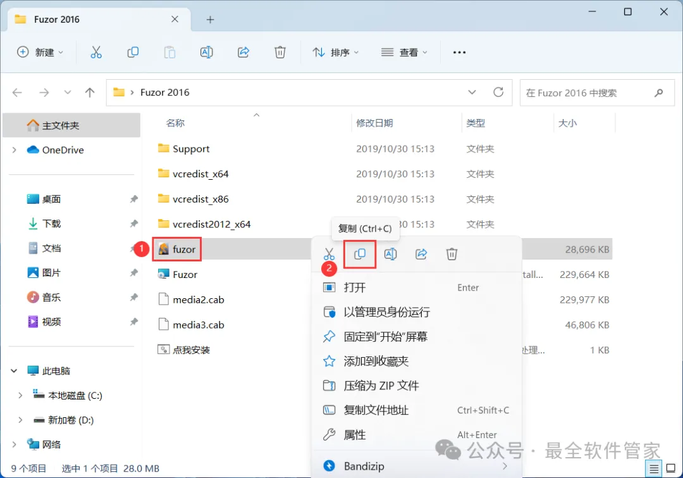Click the Paste icon in the top toolbar
The width and height of the screenshot is (683, 478).
point(170,53)
